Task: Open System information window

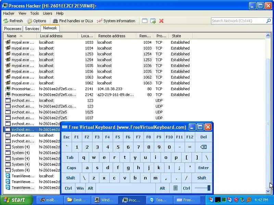Action: point(116,21)
